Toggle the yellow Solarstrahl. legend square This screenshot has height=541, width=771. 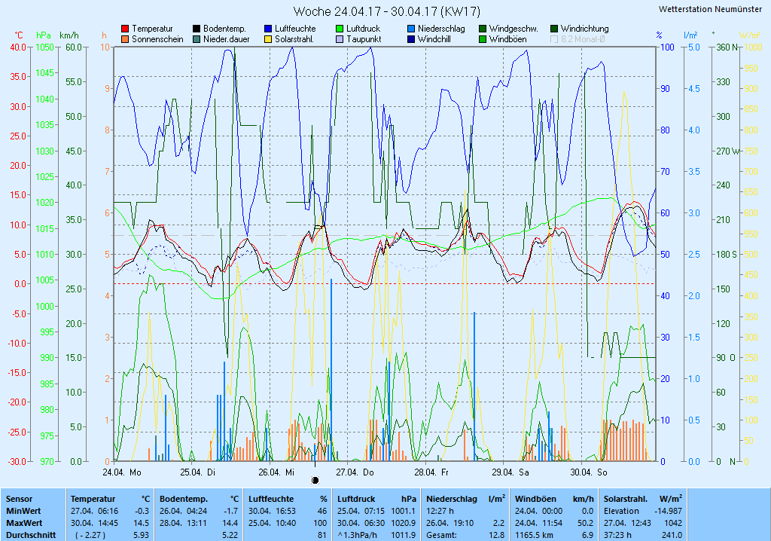coord(268,39)
